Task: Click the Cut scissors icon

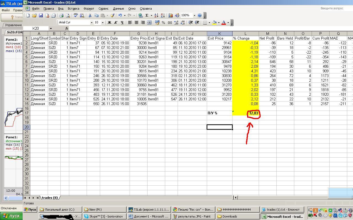Action: 90,16
